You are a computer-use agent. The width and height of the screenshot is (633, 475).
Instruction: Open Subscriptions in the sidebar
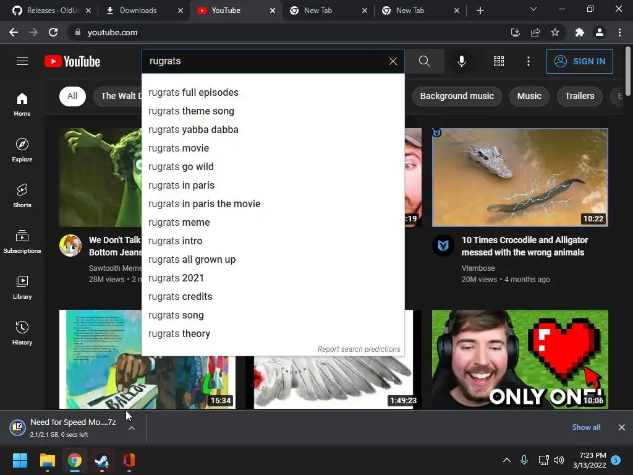click(x=22, y=242)
